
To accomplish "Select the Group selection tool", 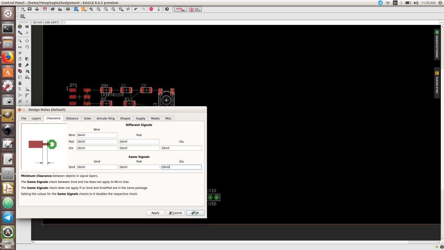I will (20, 41).
